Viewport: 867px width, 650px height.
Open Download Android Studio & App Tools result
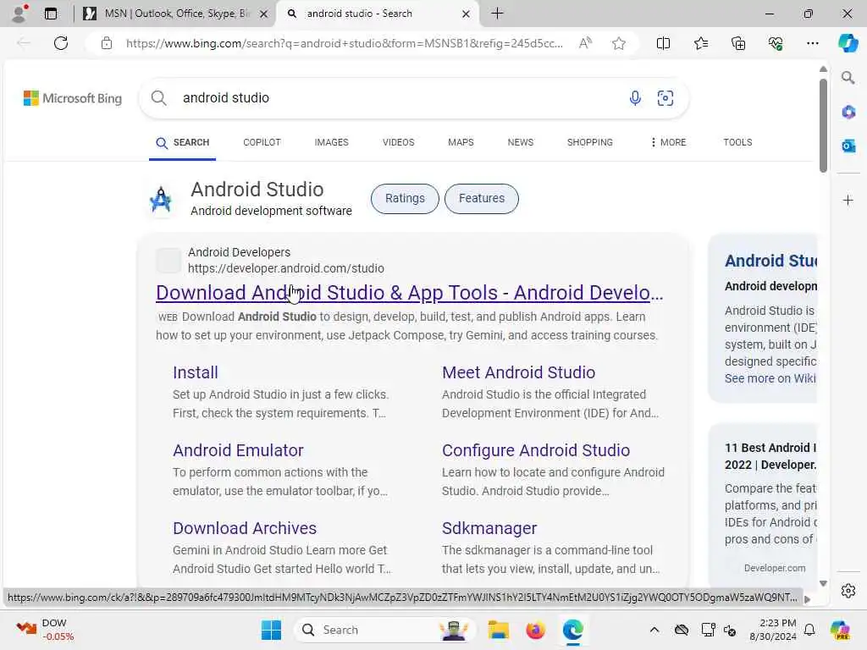click(409, 292)
